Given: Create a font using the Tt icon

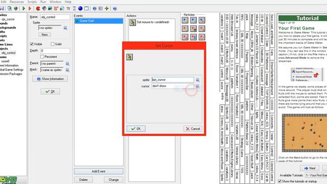Looking at the screenshot, I should click(68, 8).
